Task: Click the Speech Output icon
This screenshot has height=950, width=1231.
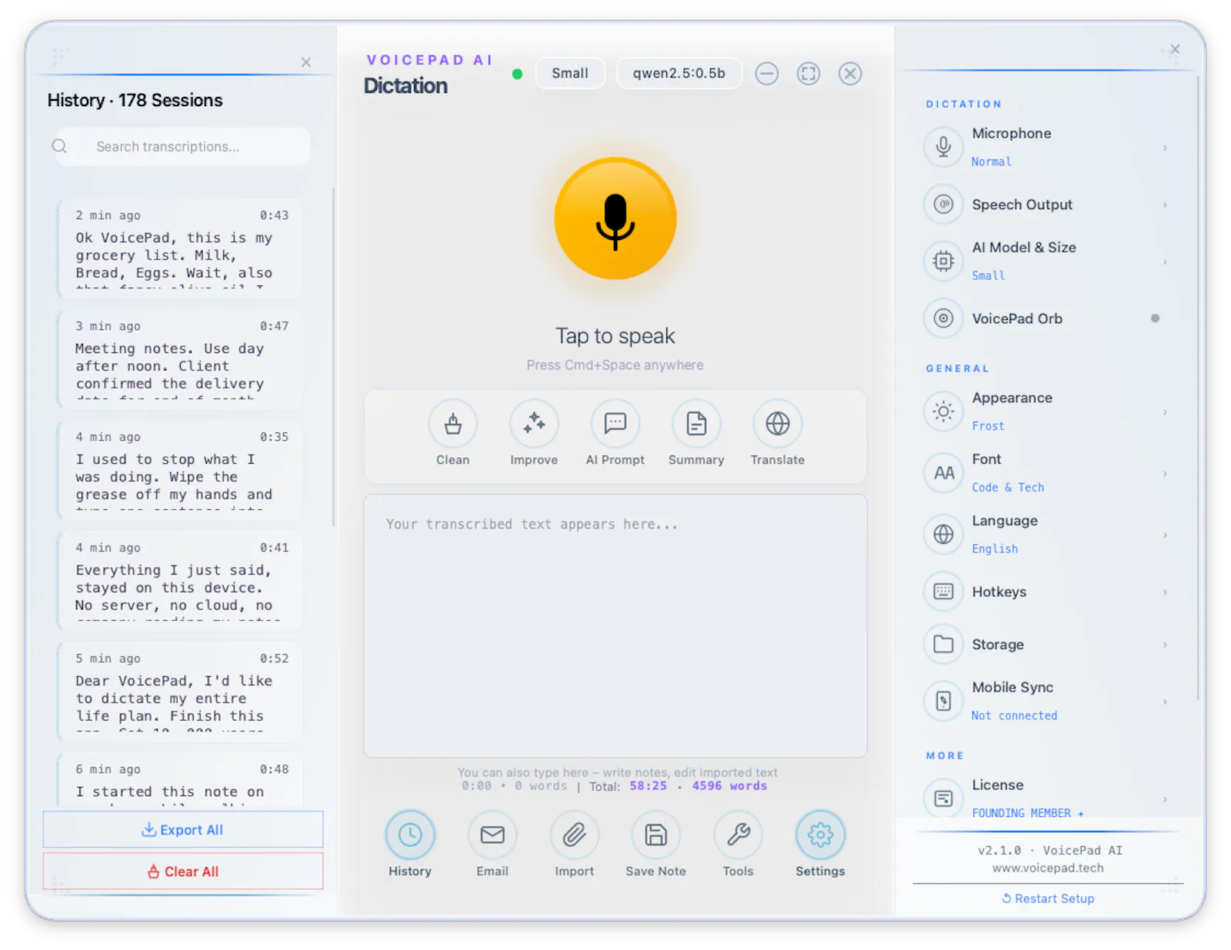Action: pyautogui.click(x=943, y=205)
